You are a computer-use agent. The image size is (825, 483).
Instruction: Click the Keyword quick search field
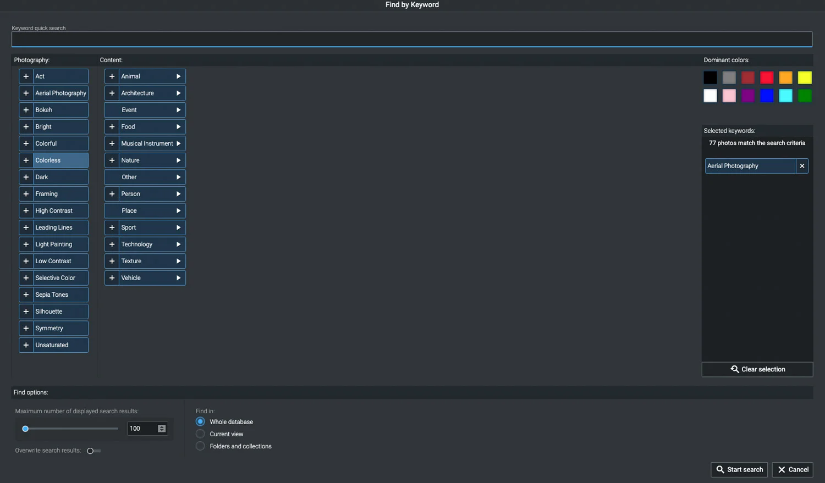[x=412, y=39]
